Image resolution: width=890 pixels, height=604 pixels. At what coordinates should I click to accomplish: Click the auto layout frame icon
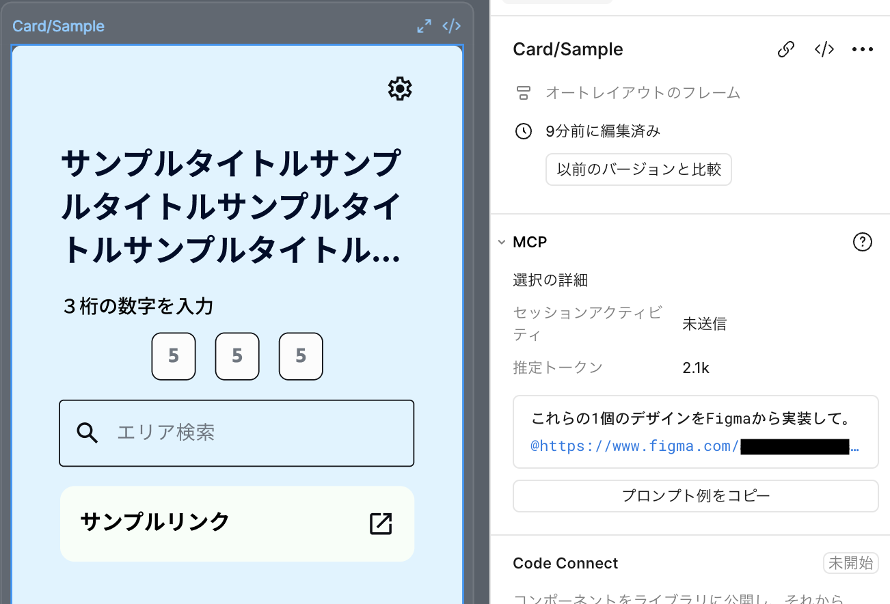pyautogui.click(x=524, y=93)
